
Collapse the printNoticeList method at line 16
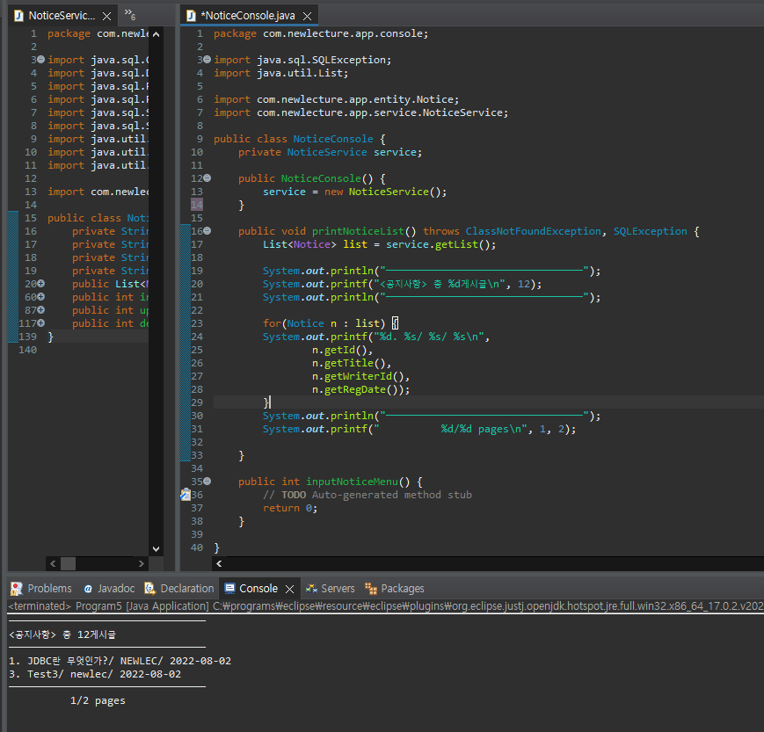pos(207,231)
